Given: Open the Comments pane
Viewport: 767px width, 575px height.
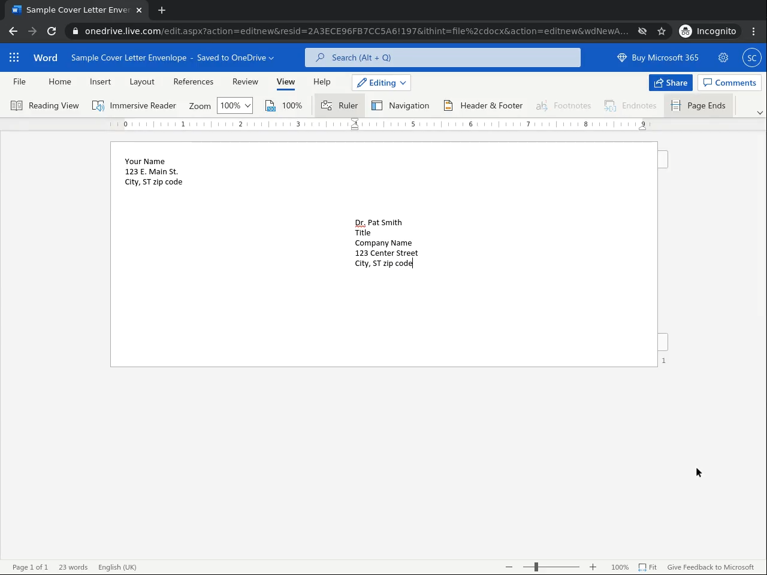Looking at the screenshot, I should (729, 83).
